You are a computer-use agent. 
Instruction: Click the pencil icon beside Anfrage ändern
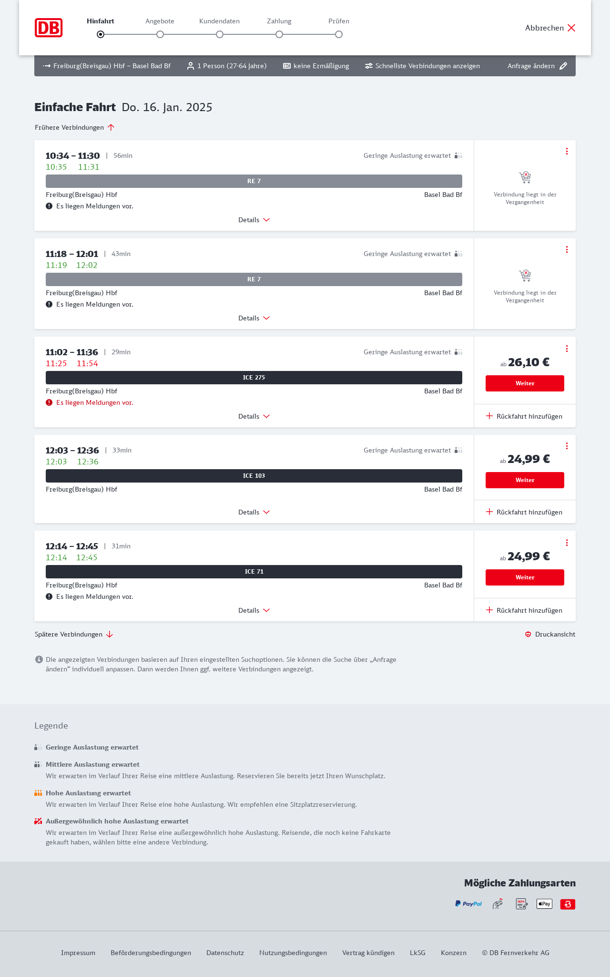click(563, 66)
